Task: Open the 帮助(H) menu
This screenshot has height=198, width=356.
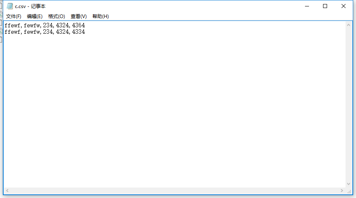Action: (100, 16)
